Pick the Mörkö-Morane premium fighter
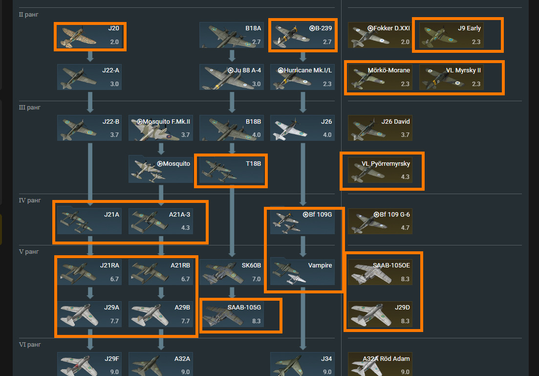Screen dimensions: 539x376 click(x=380, y=77)
